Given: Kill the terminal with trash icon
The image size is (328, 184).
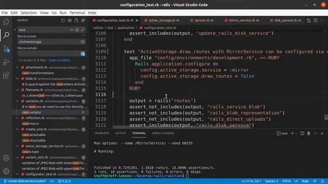Looking at the screenshot, I should (x=309, y=133).
